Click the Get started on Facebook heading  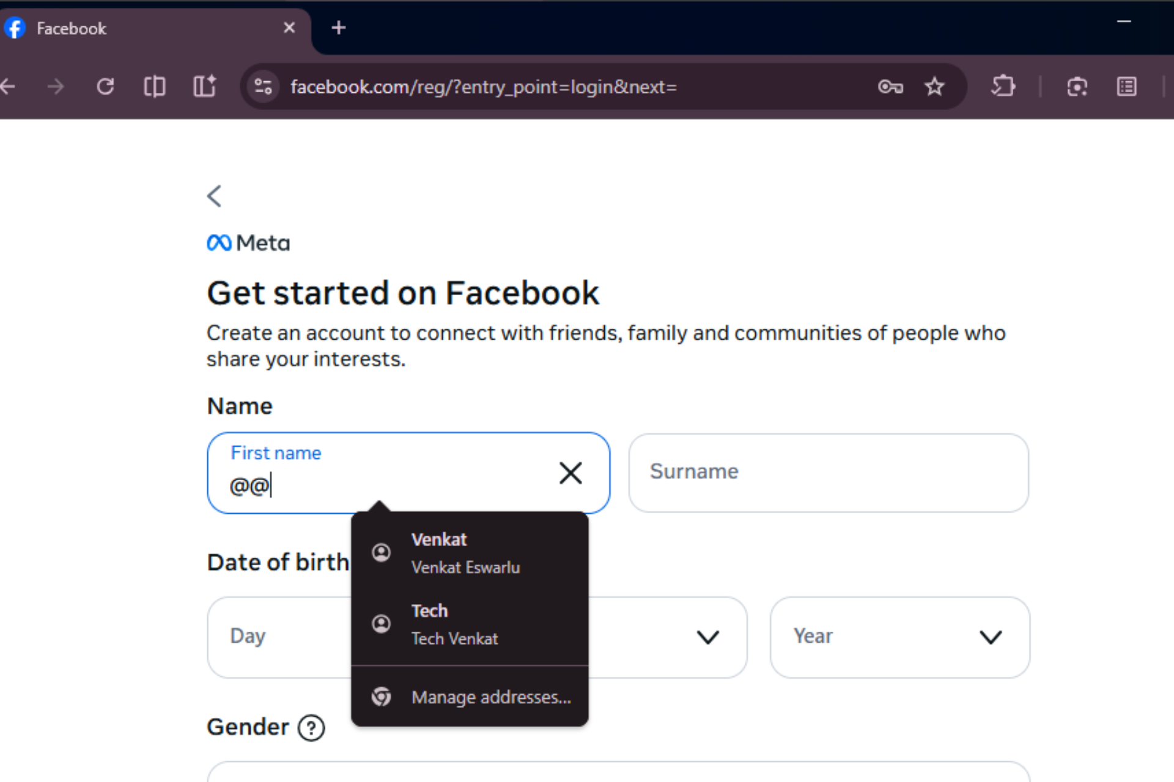click(403, 293)
